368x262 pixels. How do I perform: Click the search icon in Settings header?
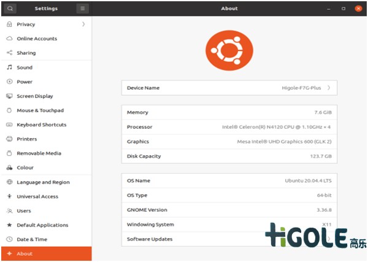point(10,9)
